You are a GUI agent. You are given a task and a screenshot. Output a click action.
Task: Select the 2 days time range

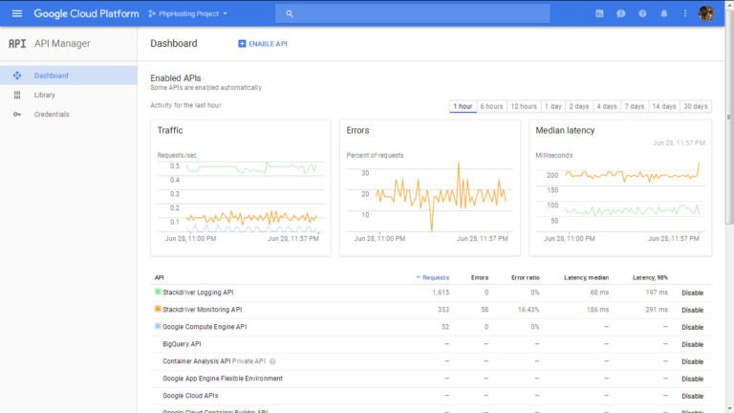(579, 106)
